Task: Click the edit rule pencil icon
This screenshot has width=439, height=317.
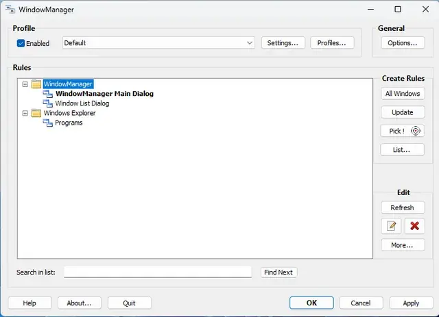Action: (x=392, y=226)
